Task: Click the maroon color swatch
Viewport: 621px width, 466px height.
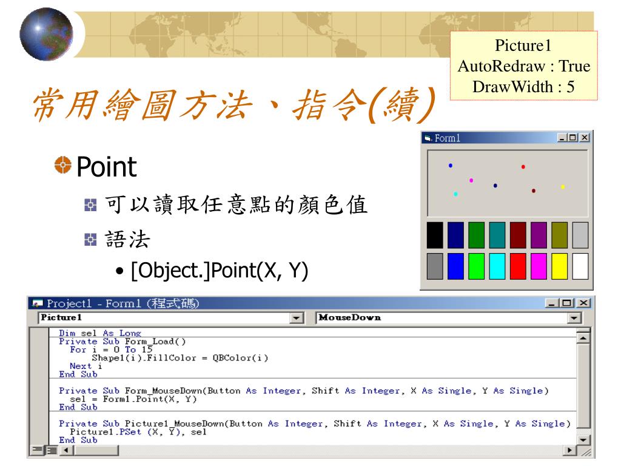Action: coord(518,235)
